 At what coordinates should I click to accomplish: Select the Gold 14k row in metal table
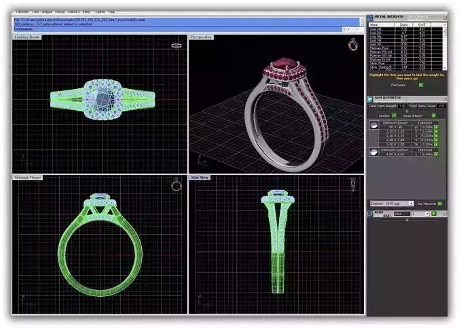406,41
